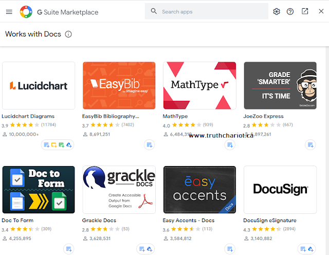329x255 pixels.
Task: Click the JoeZoo Express title
Action: [x=263, y=116]
